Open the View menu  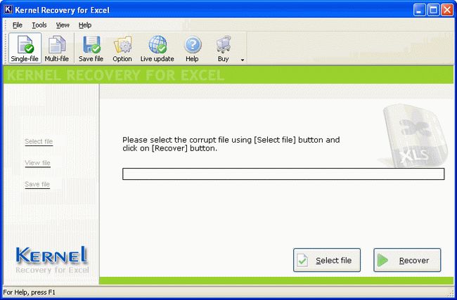pyautogui.click(x=63, y=25)
